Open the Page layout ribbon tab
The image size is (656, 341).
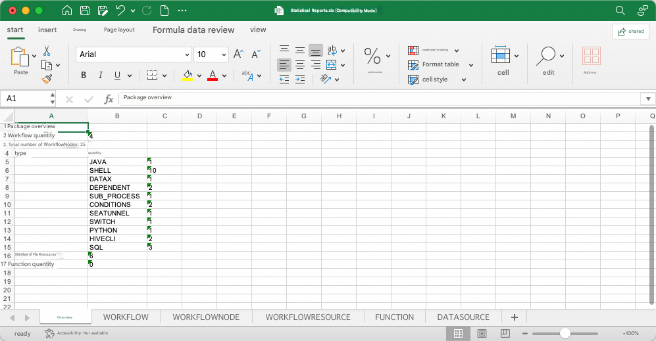119,30
